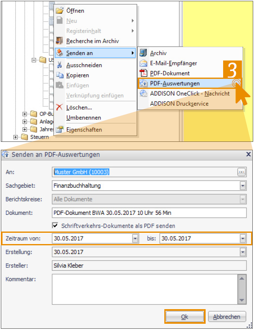
Task: Click the Senden an icon
Action: 60,53
